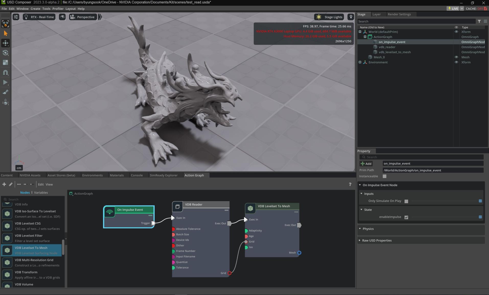Image resolution: width=489 pixels, height=295 pixels.
Task: Start simulation with the Play button
Action: tap(5, 82)
